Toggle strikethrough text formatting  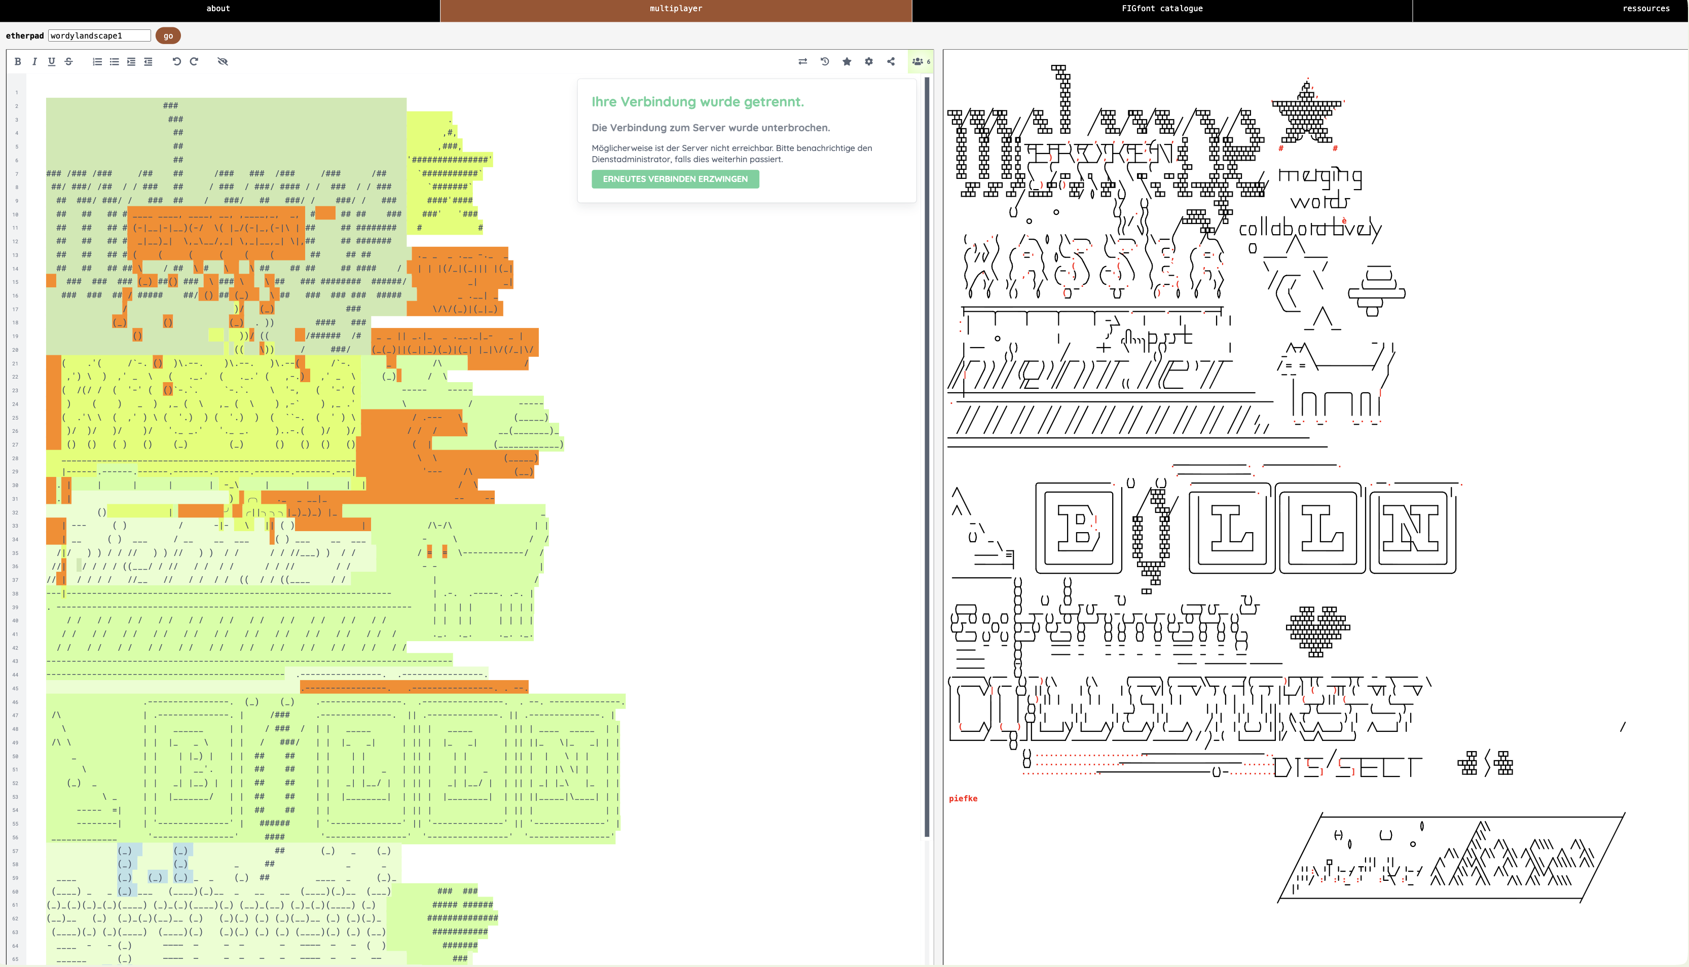click(68, 61)
